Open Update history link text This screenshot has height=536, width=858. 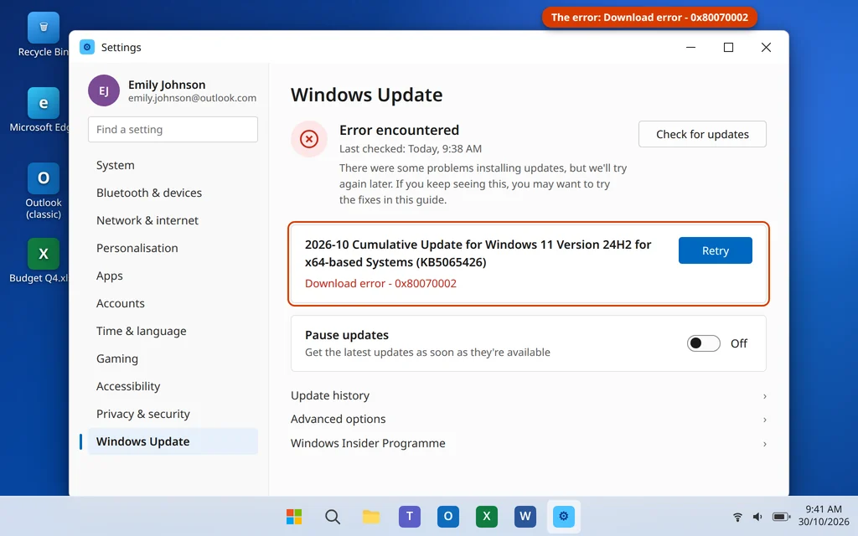tap(330, 395)
